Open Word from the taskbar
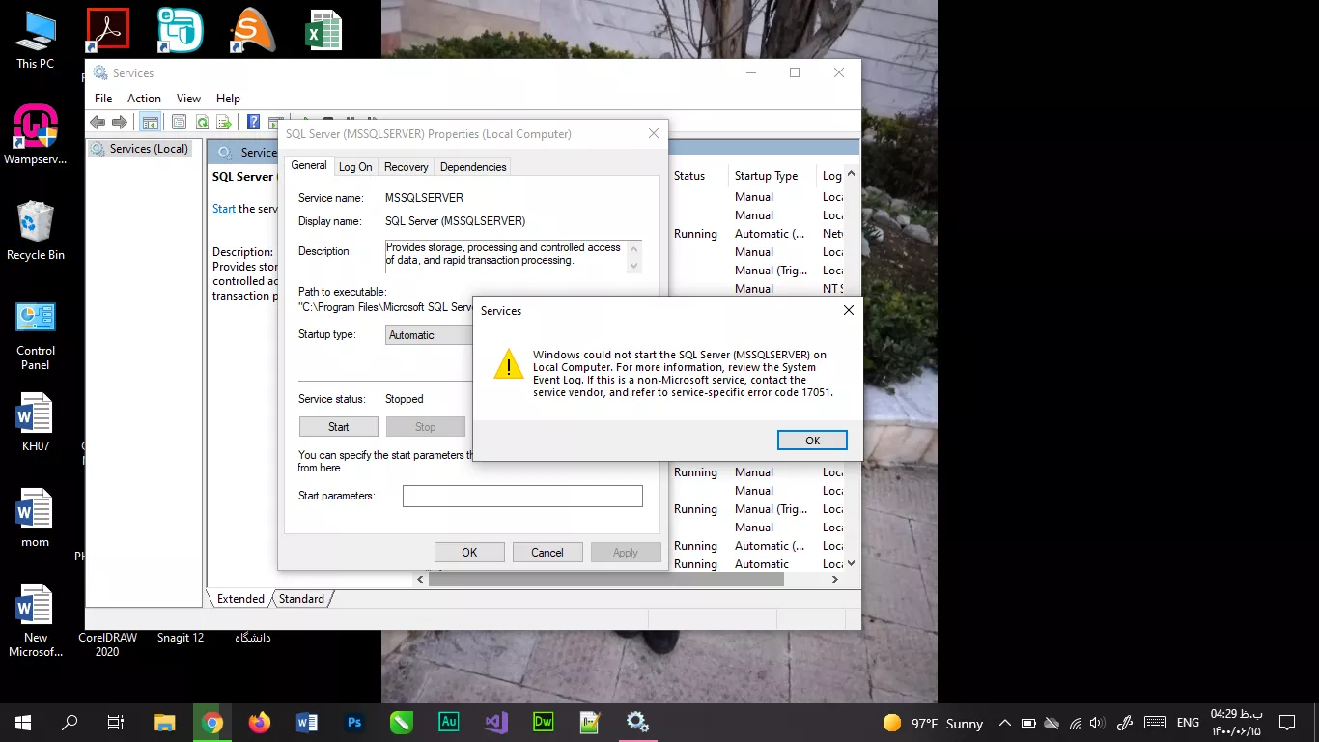Viewport: 1319px width, 742px height. (x=307, y=723)
